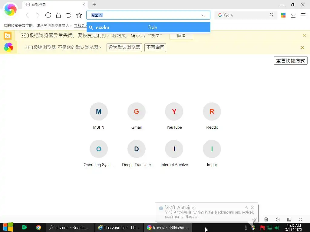Select the 新标签页 tab
Screen dimensions: 310x232
coord(55,4)
